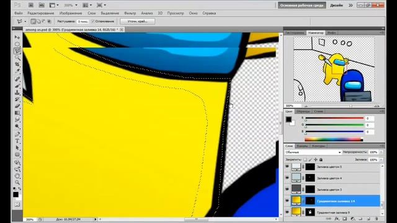
Task: Delete layer trash icon
Action: pyautogui.click(x=377, y=219)
